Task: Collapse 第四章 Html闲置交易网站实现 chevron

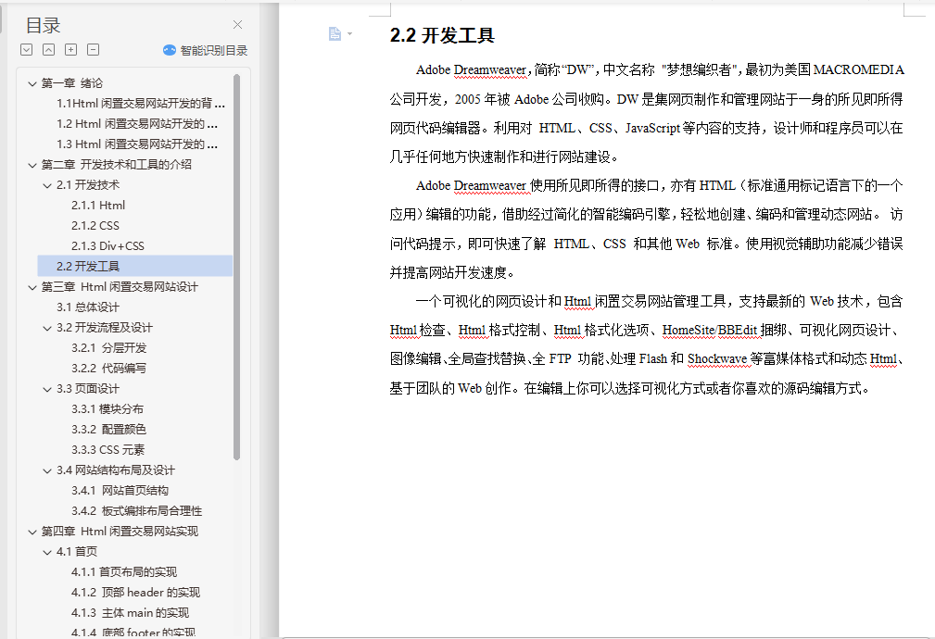Action: click(32, 532)
